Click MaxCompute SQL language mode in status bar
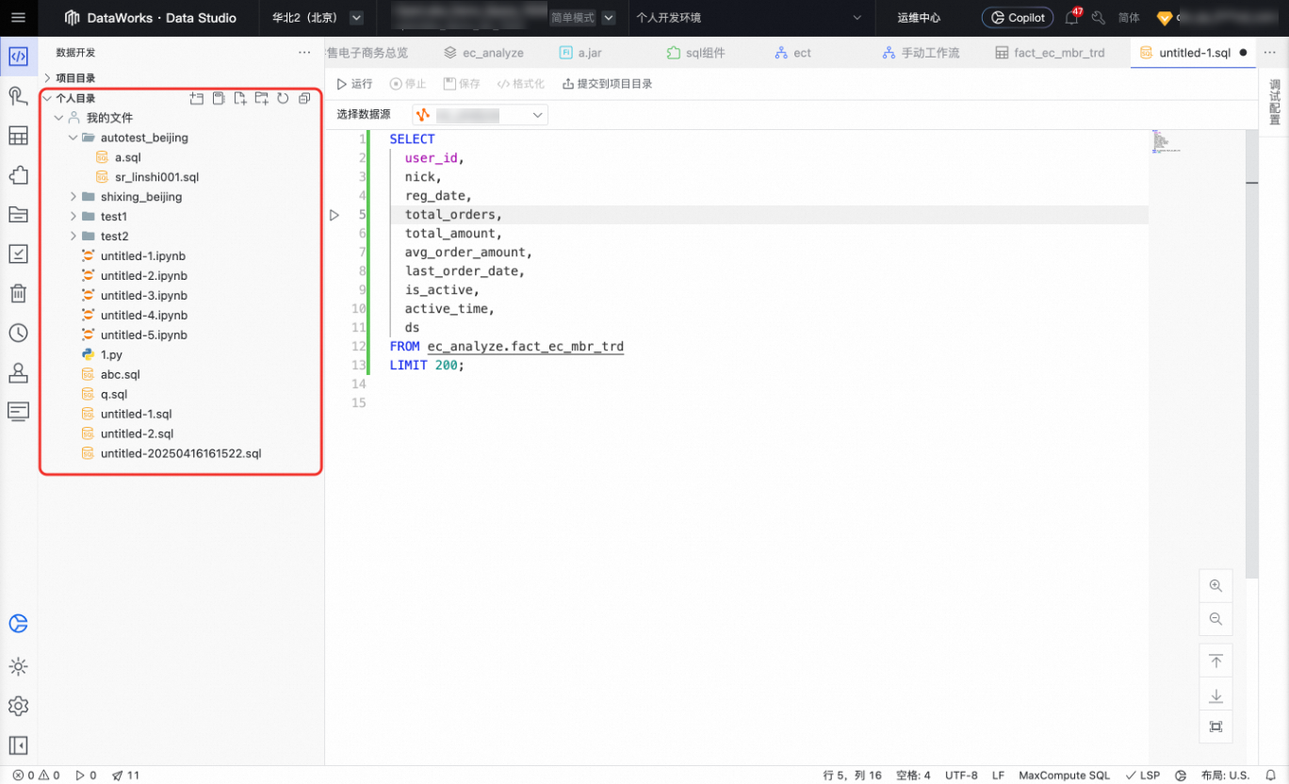The height and width of the screenshot is (784, 1289). 1064,776
